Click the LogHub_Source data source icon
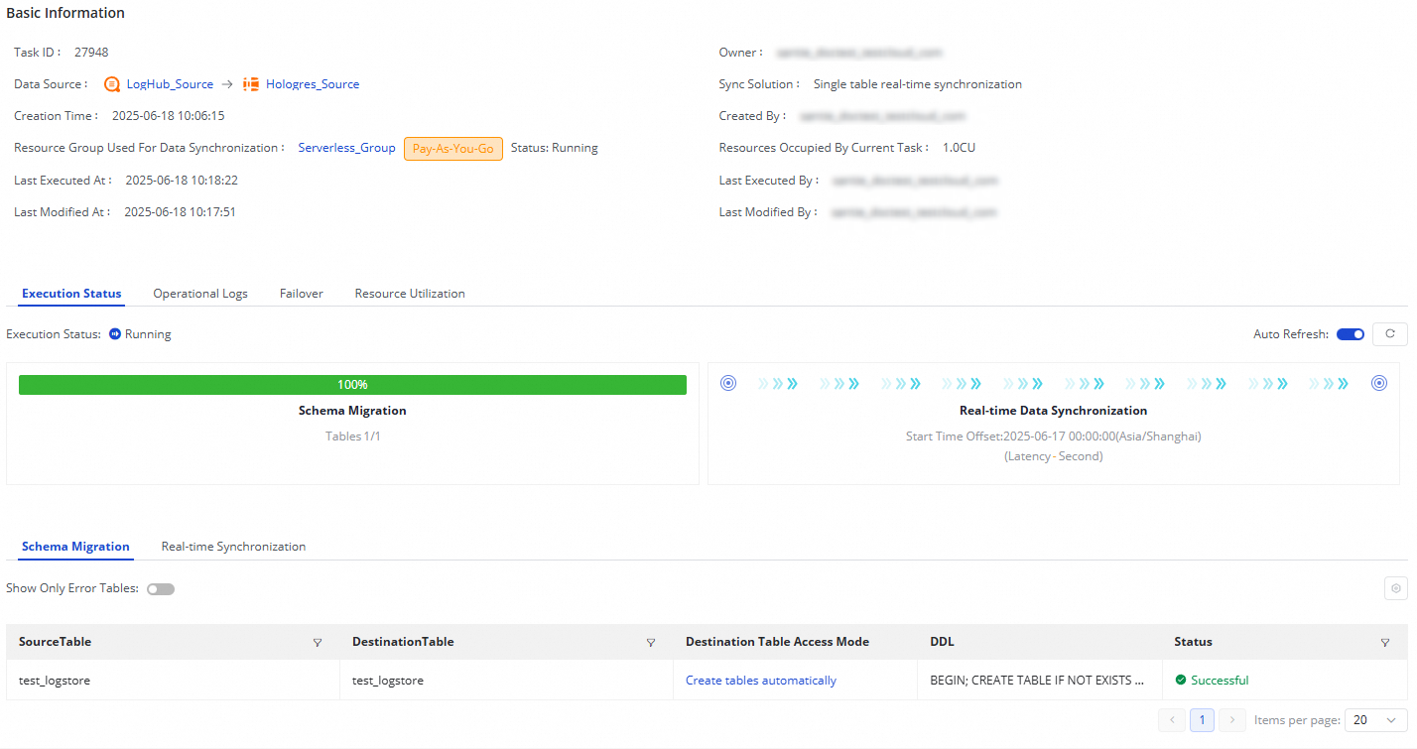The height and width of the screenshot is (749, 1417). point(112,84)
